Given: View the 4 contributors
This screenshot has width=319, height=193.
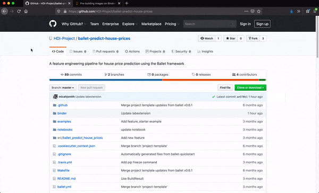Looking at the screenshot, I should (x=245, y=74).
